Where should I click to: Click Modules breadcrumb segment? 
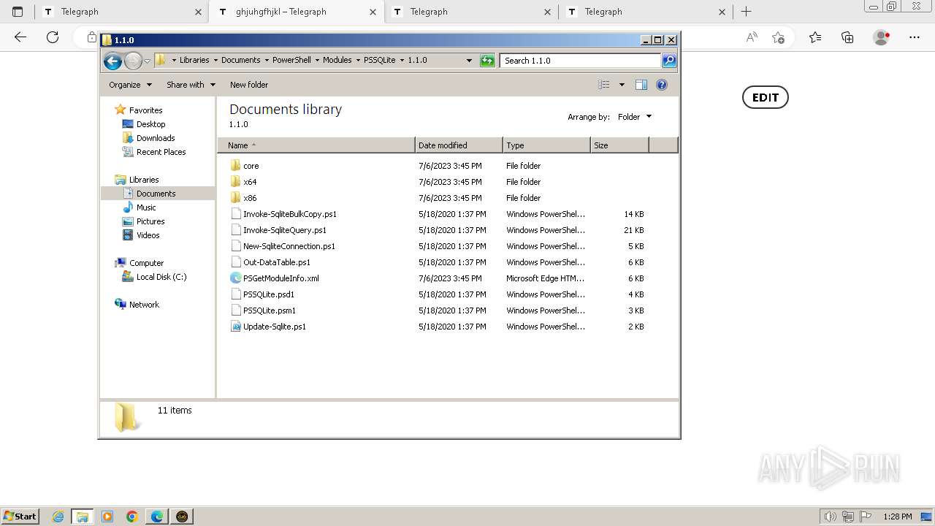point(337,61)
